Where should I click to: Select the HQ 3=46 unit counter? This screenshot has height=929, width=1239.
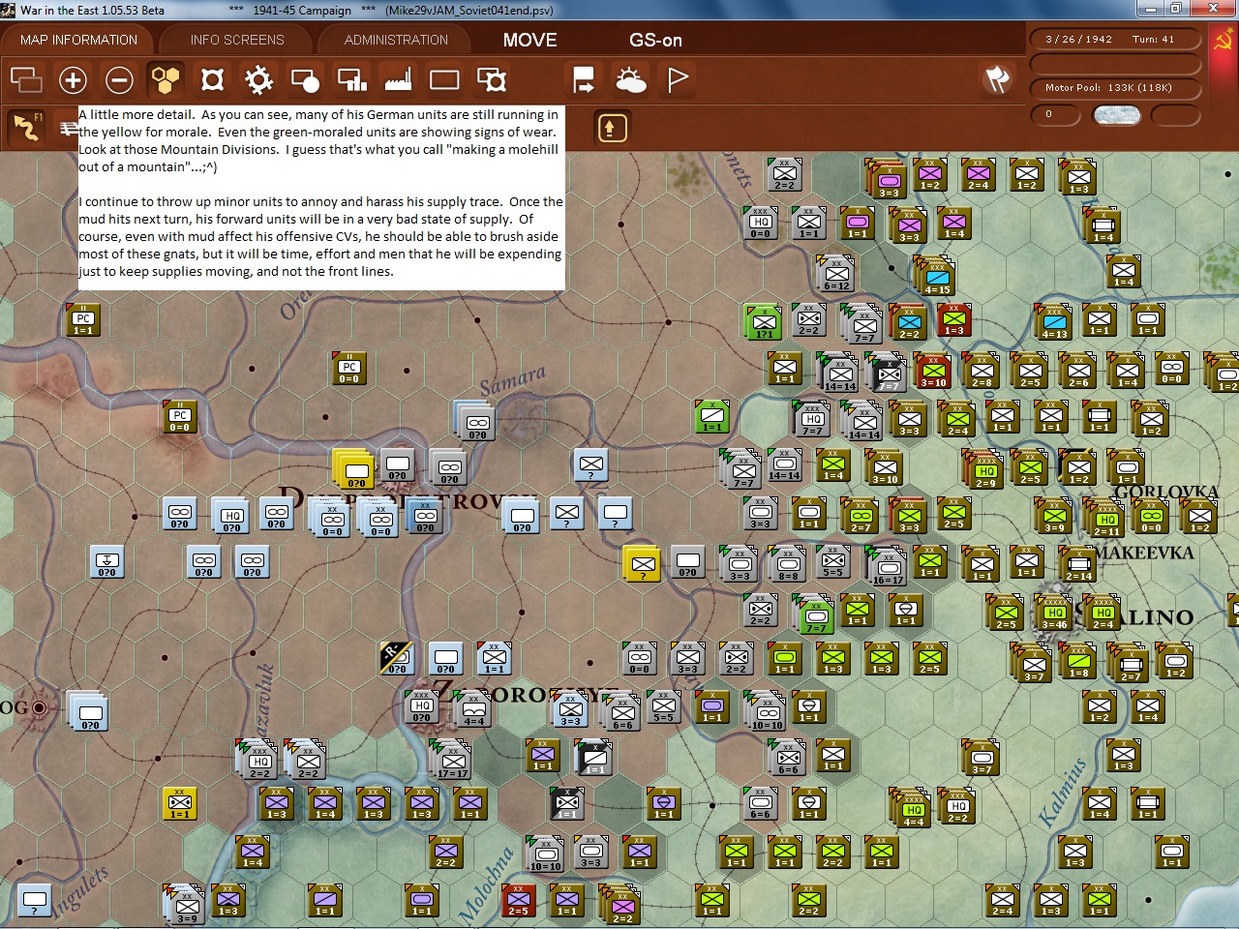coord(1054,613)
